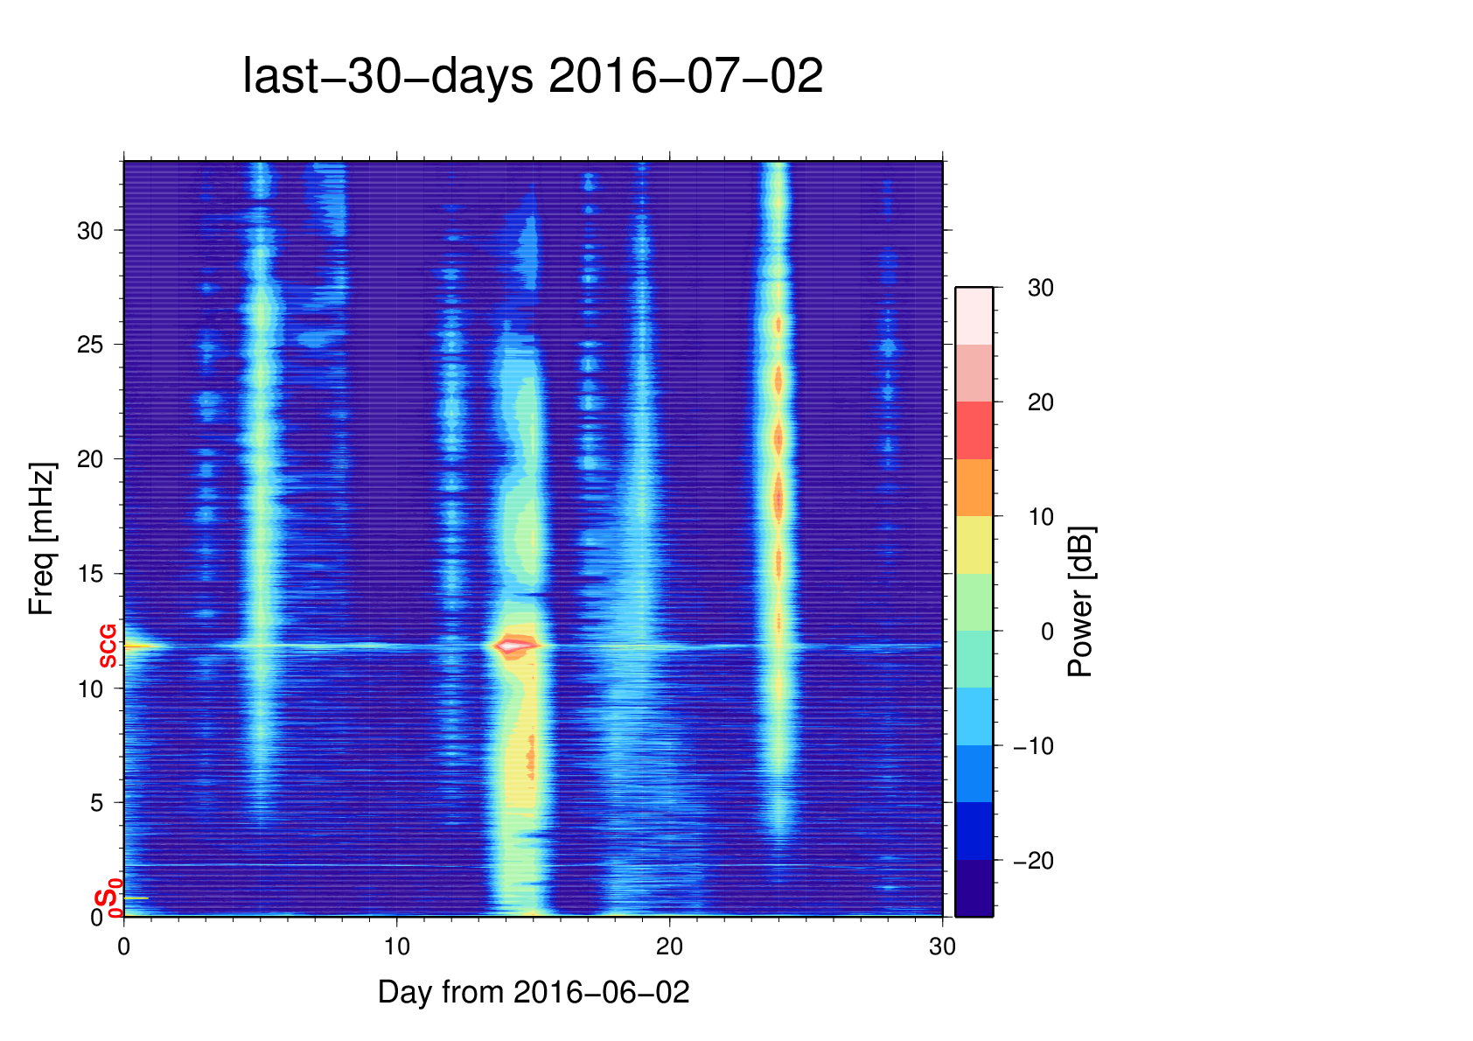Click the palest pink top colorbar swatch
Viewport: 1473px width, 1041px height.
click(974, 316)
